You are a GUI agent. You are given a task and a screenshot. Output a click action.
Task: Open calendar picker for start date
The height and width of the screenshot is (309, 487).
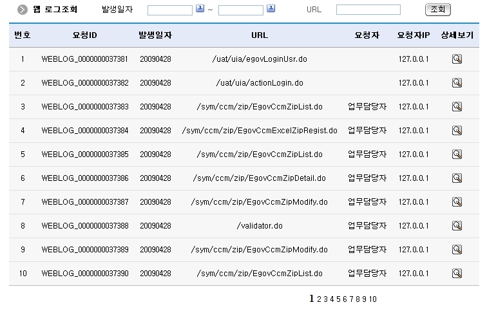click(x=200, y=9)
